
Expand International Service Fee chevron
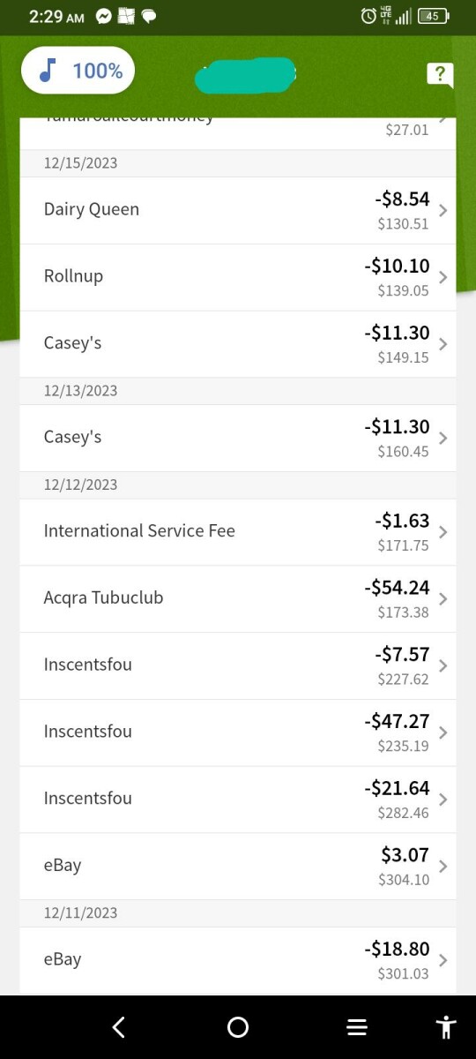pos(443,532)
